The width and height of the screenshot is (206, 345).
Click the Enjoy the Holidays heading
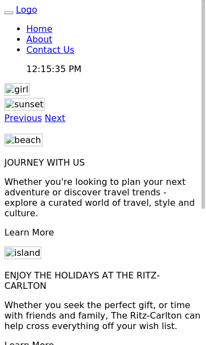82,281
